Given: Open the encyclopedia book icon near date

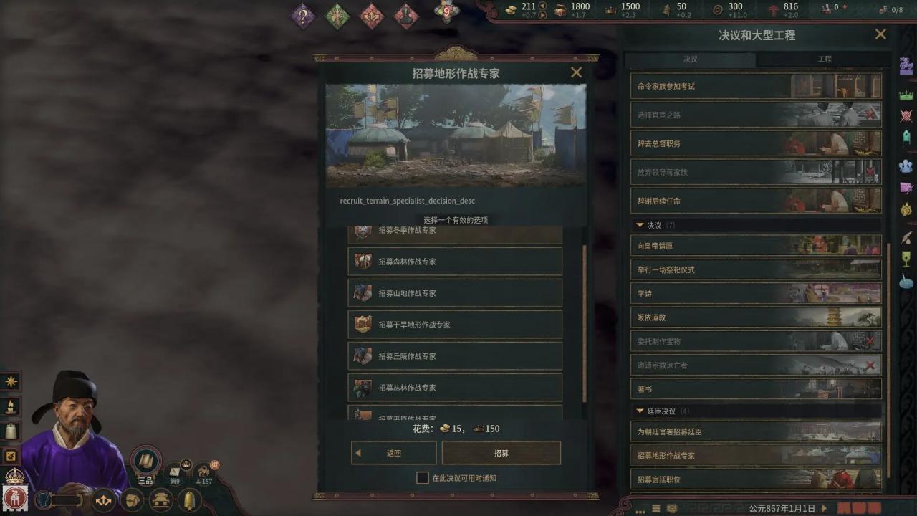Looking at the screenshot, I should tap(672, 508).
